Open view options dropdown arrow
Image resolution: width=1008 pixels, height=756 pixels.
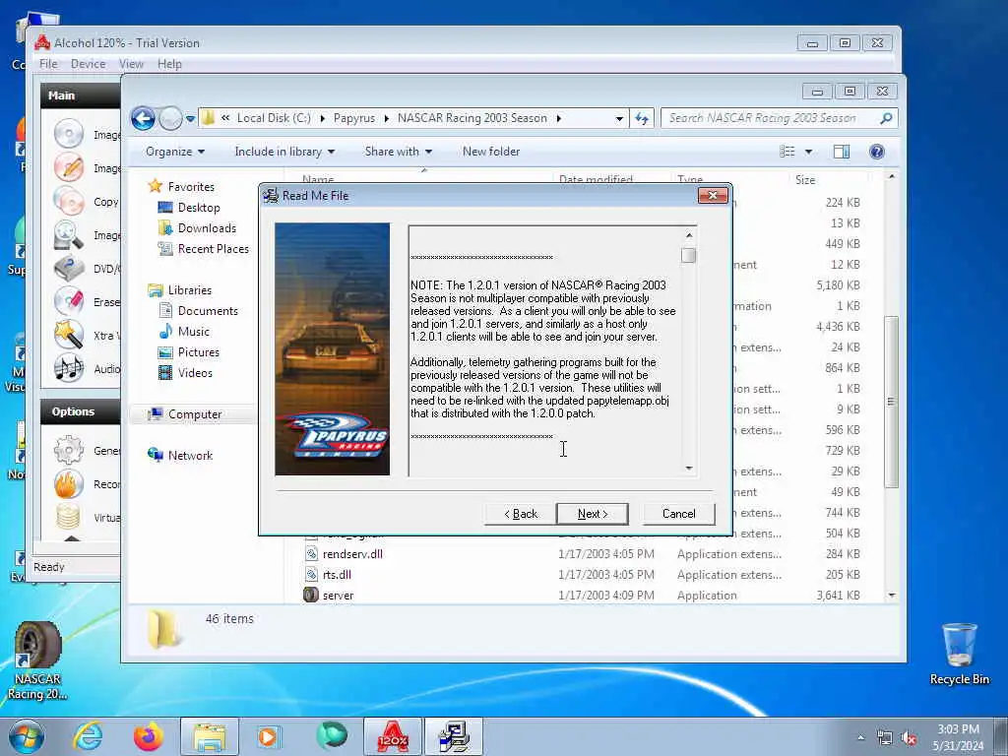coord(809,152)
